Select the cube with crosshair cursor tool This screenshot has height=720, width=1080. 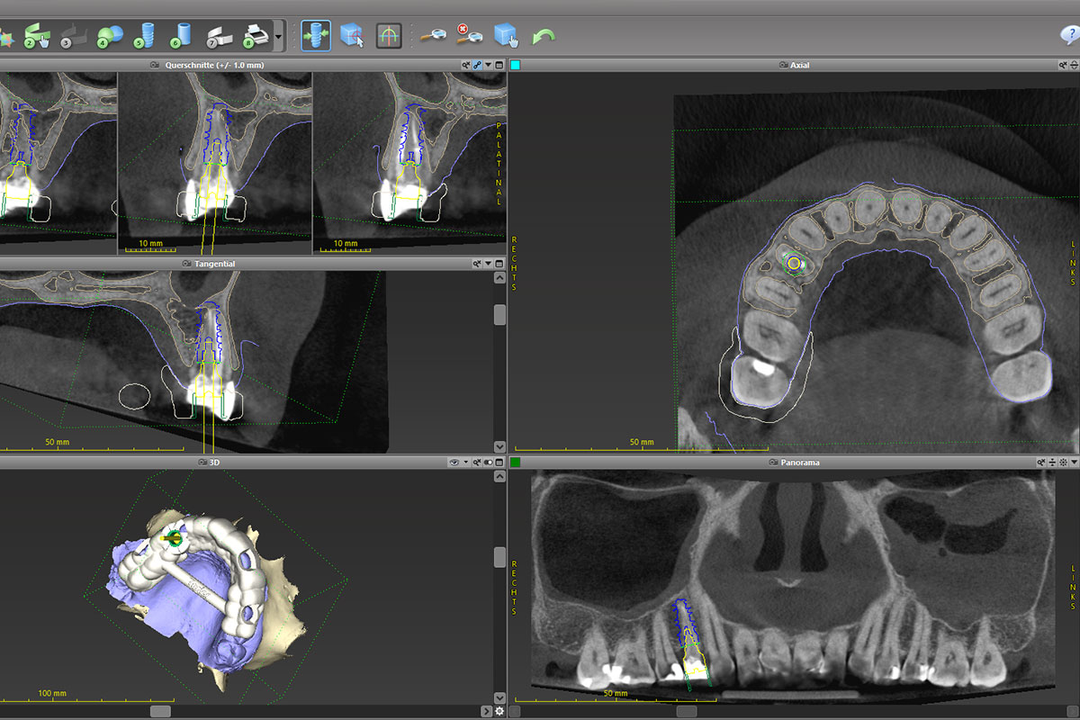click(352, 36)
